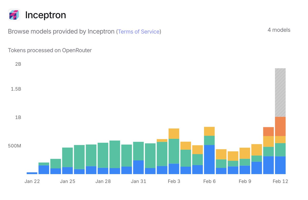Click the small blue Jan 22 bar

click(x=32, y=173)
